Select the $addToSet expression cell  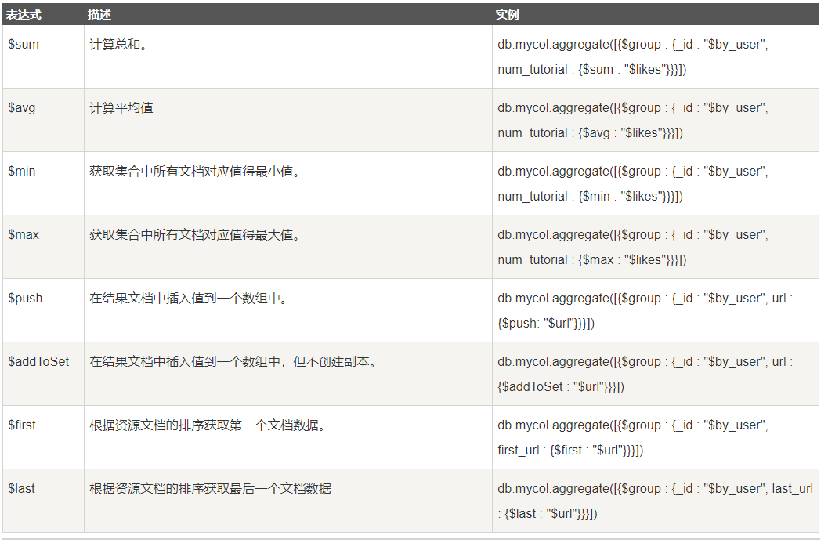click(43, 374)
